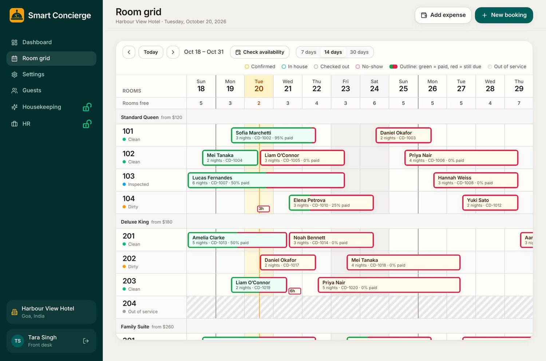The height and width of the screenshot is (361, 546).
Task: Jump to Today in the grid
Action: 151,52
